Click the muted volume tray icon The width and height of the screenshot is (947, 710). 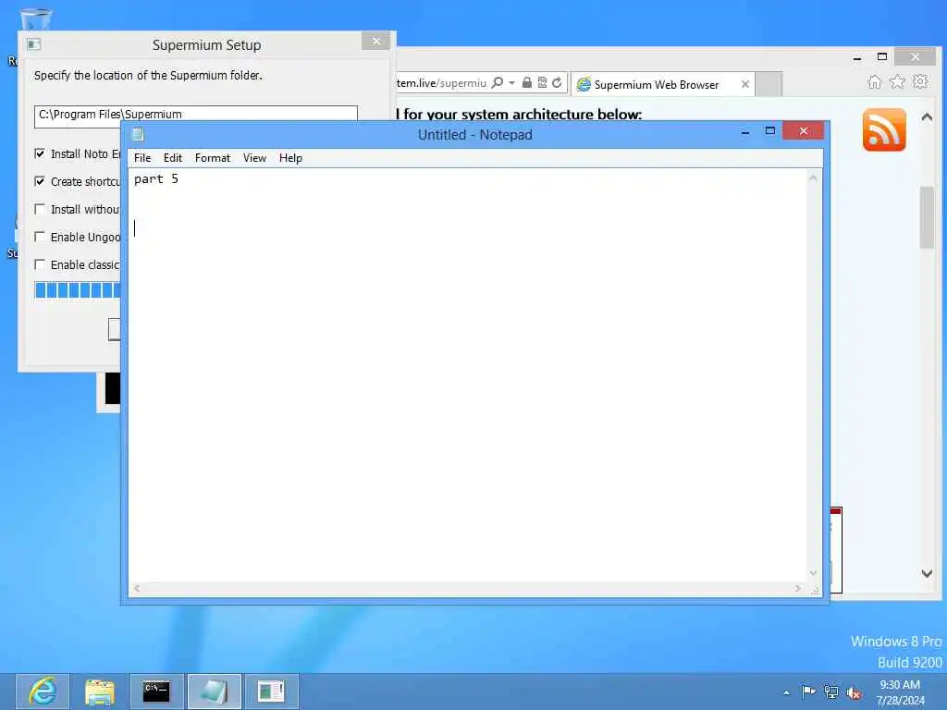coord(854,692)
